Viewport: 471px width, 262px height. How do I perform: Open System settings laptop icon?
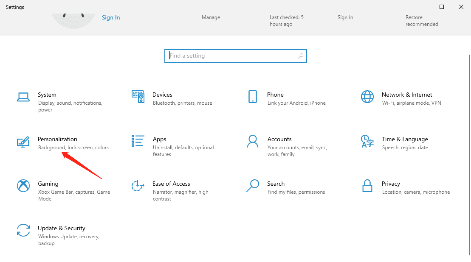pyautogui.click(x=23, y=97)
